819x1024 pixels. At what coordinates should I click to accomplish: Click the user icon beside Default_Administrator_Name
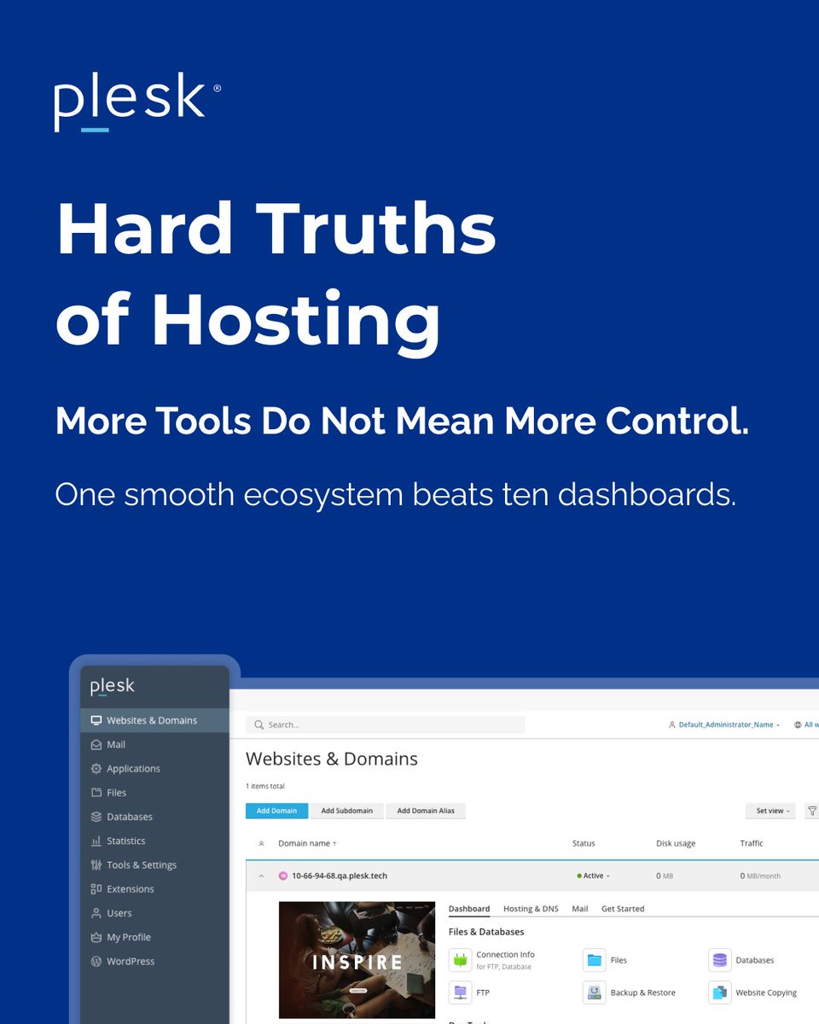click(672, 724)
